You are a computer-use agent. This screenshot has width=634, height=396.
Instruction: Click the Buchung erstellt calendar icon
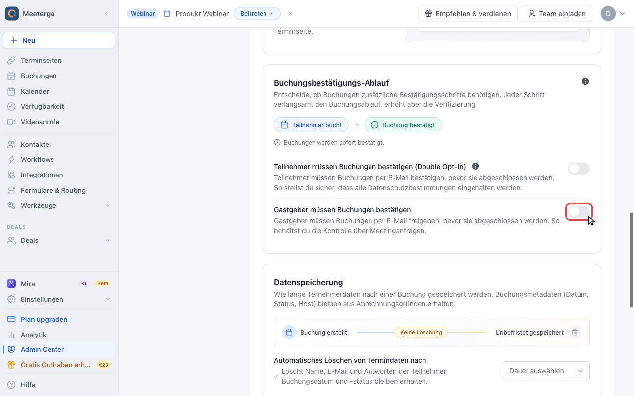289,332
